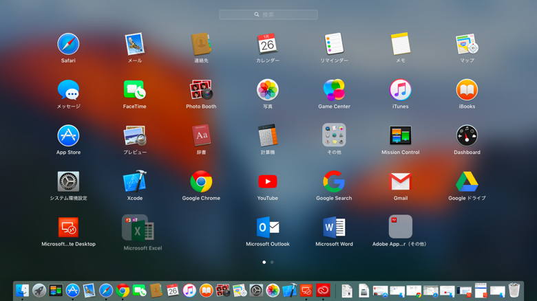Click the Launchpad search field
This screenshot has height=301, width=537.
point(268,14)
